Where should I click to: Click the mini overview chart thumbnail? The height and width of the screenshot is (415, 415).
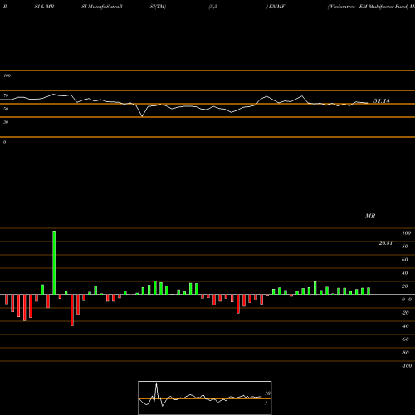[205, 398]
